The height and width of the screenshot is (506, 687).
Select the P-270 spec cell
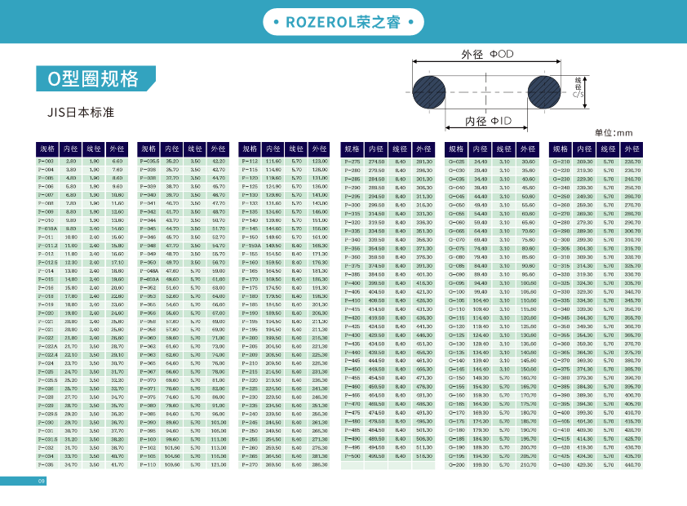(250, 464)
